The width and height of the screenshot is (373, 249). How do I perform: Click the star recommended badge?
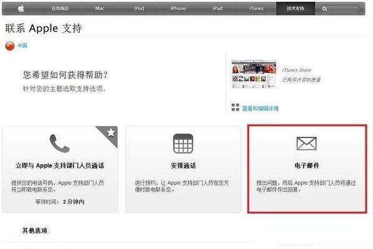pyautogui.click(x=111, y=133)
